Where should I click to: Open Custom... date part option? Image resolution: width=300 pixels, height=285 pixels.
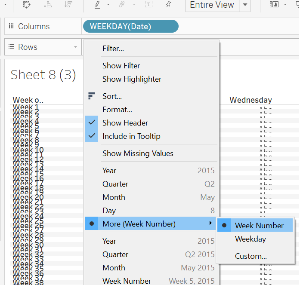[251, 256]
